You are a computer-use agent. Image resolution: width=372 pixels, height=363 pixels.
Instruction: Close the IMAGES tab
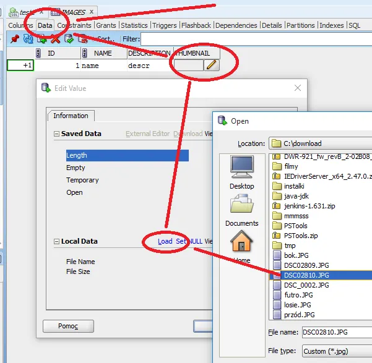tap(92, 12)
